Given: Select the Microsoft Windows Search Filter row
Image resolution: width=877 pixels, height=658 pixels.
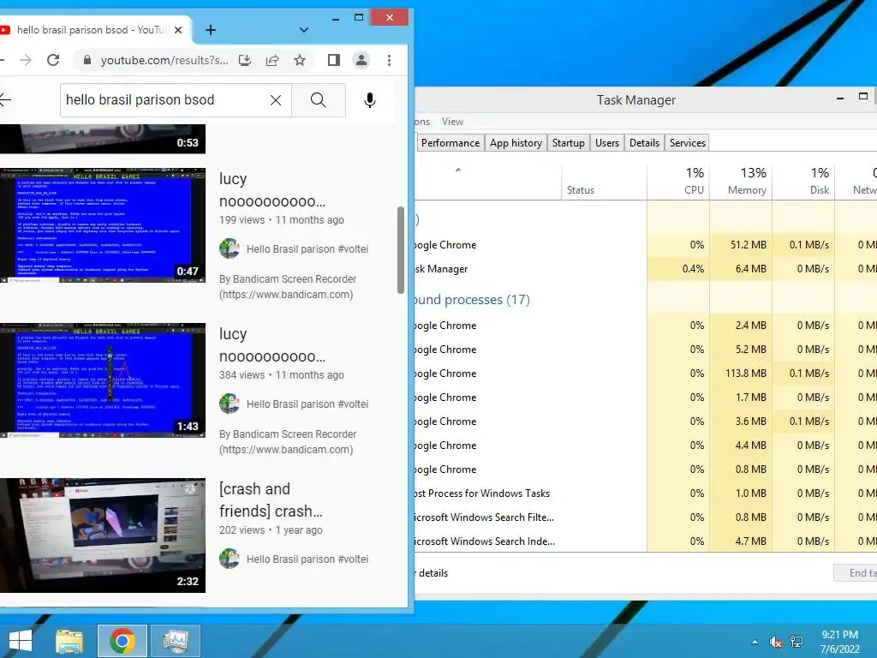Looking at the screenshot, I should 646,517.
